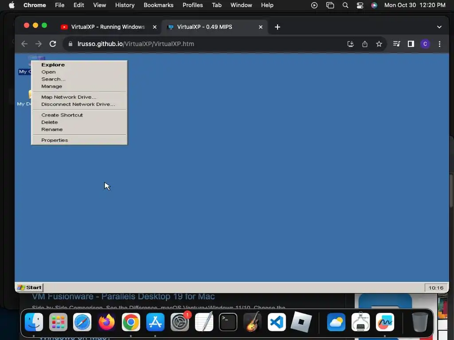Open Finder from the Dock

(34, 322)
